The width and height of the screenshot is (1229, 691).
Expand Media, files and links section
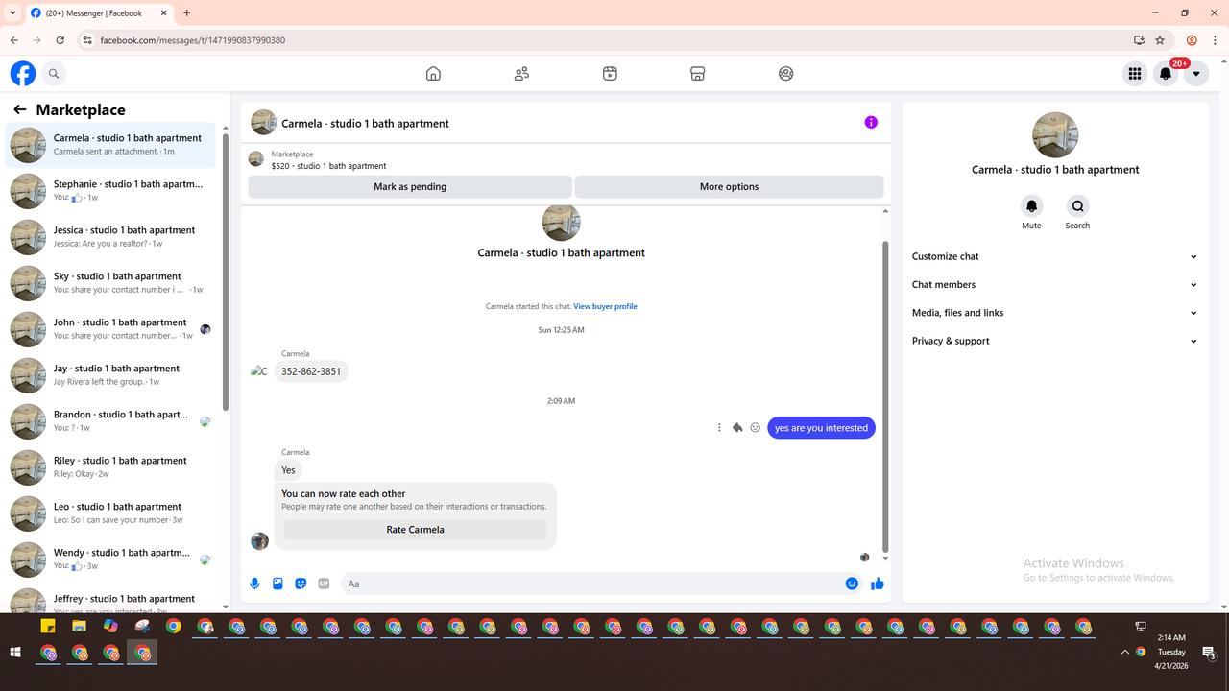click(x=1055, y=313)
